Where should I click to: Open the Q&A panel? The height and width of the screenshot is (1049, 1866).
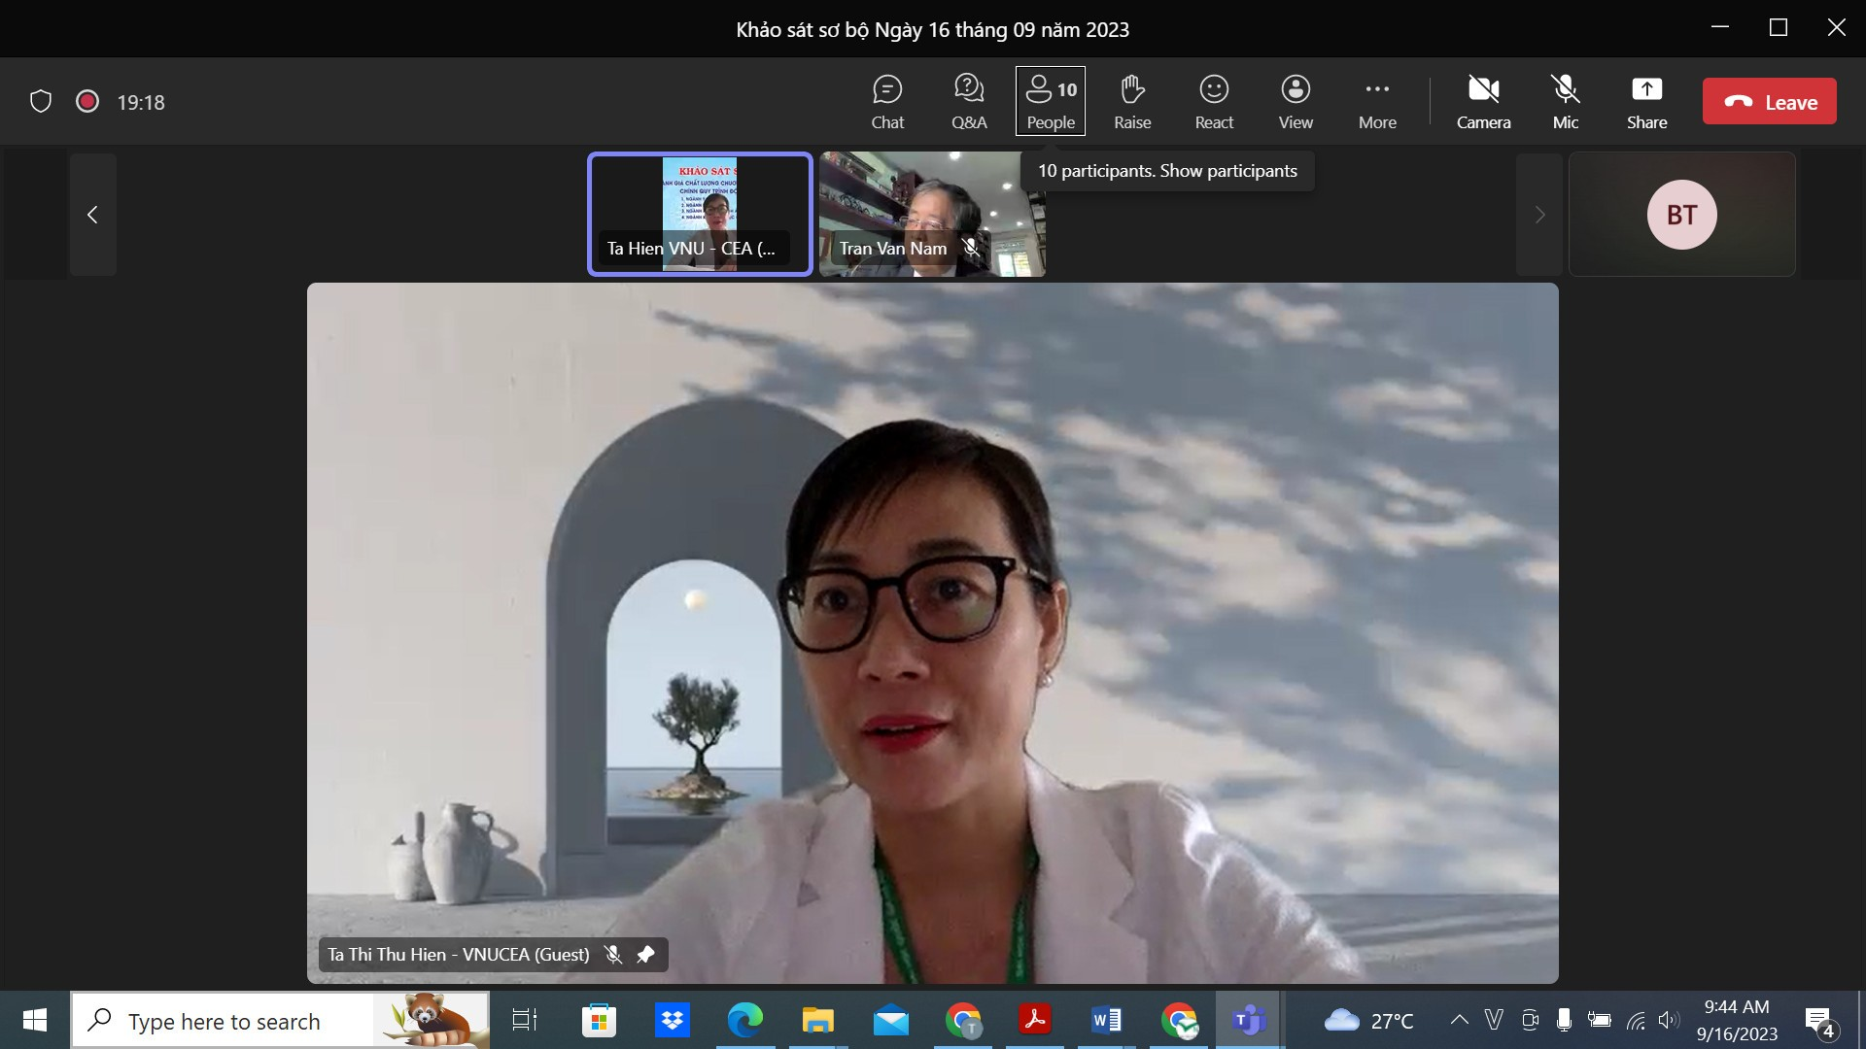pyautogui.click(x=968, y=102)
